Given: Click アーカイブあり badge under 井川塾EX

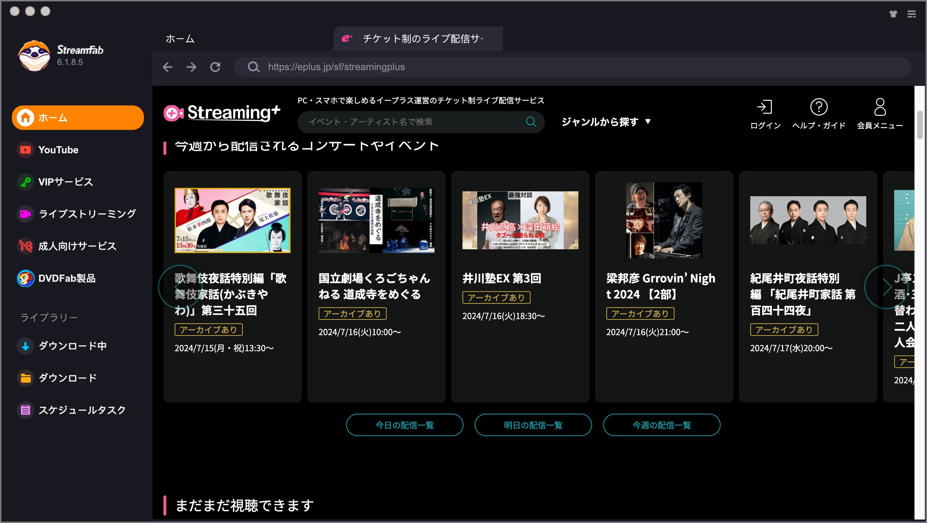Looking at the screenshot, I should (496, 297).
